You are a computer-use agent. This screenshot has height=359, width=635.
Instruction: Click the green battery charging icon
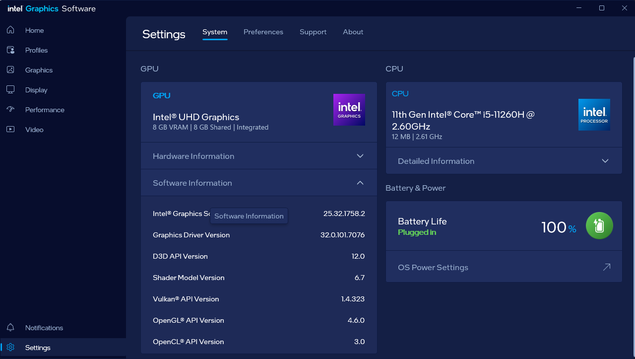pos(599,226)
